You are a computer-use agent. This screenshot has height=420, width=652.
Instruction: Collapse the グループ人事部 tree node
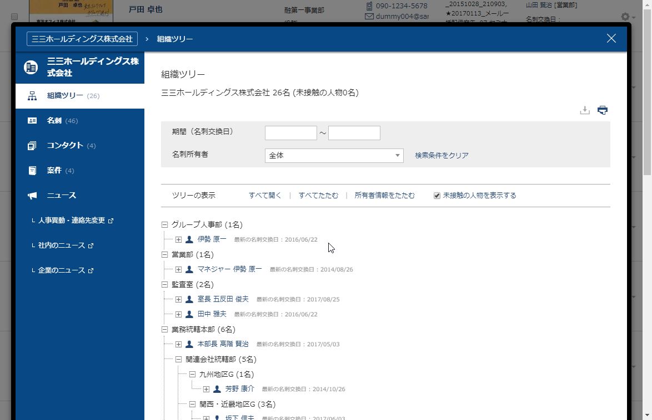pyautogui.click(x=164, y=225)
